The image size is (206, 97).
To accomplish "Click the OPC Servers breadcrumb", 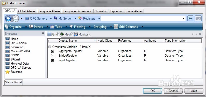I will pos(36,19).
